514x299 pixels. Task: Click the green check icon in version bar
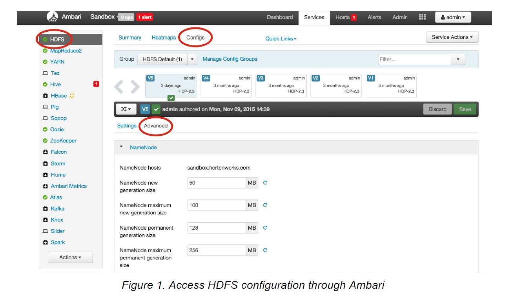pos(156,109)
